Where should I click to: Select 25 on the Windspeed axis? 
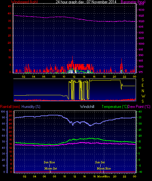(x=9, y=36)
